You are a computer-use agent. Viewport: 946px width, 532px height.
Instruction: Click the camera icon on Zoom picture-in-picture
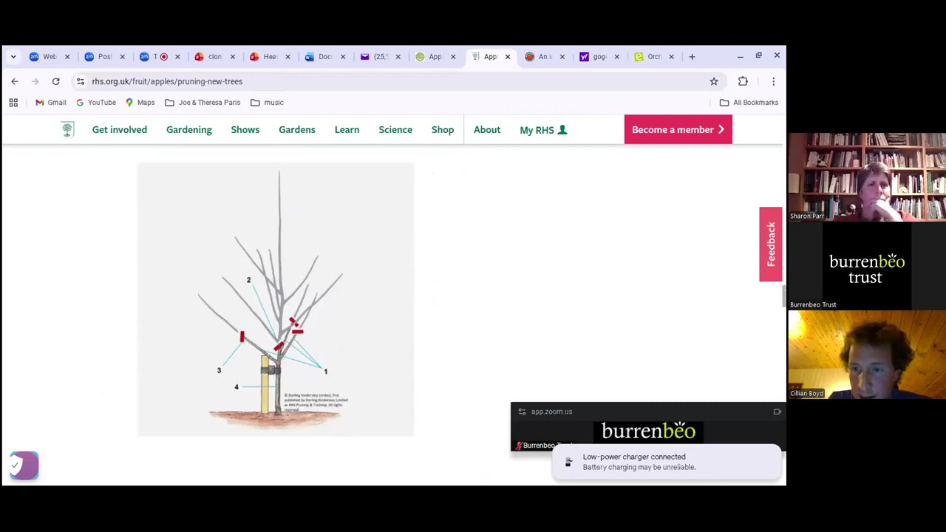777,412
